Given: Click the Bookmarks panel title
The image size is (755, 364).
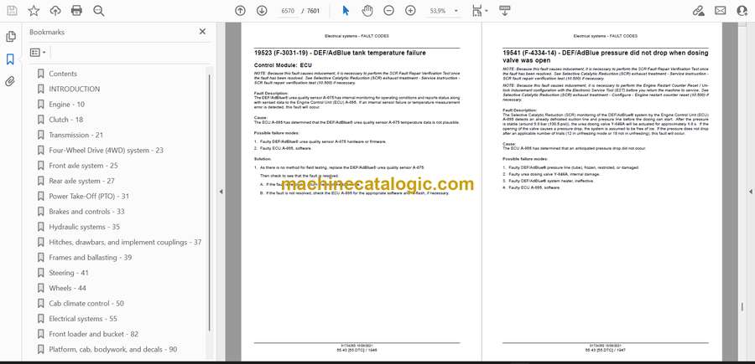Looking at the screenshot, I should click(47, 32).
